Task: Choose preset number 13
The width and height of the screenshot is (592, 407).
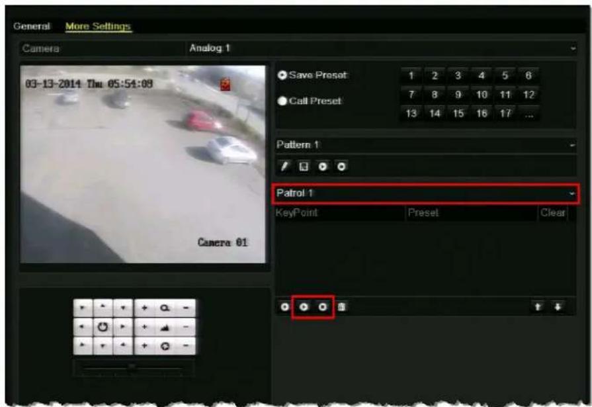Action: [411, 113]
